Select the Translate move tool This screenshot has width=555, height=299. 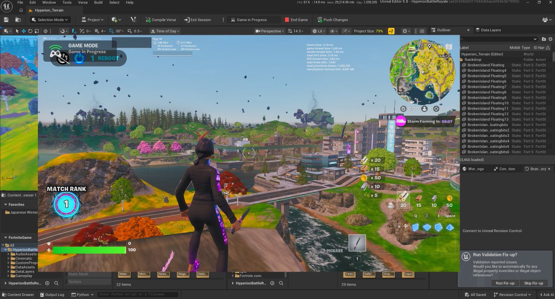click(24, 31)
